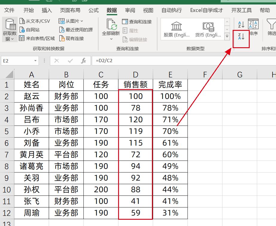Viewport: 276px width, 226px height.
Task: Import data 从文本/CSV
Action: click(35, 21)
